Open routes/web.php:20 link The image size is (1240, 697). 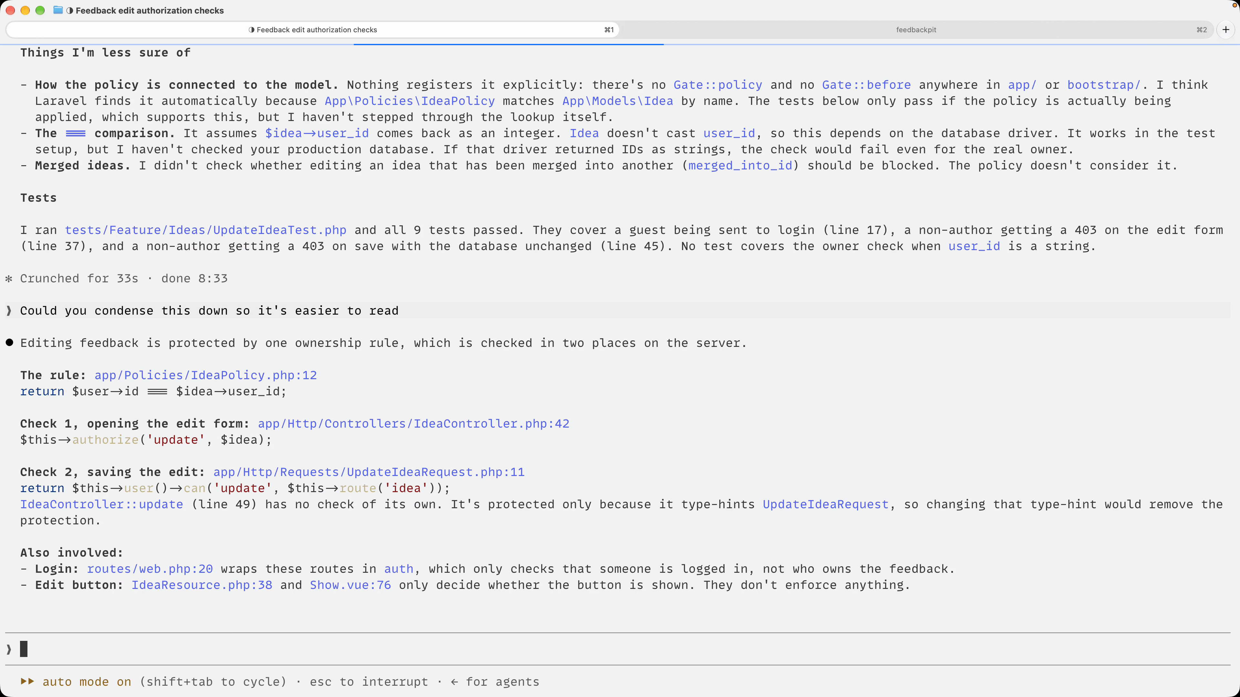coord(150,569)
